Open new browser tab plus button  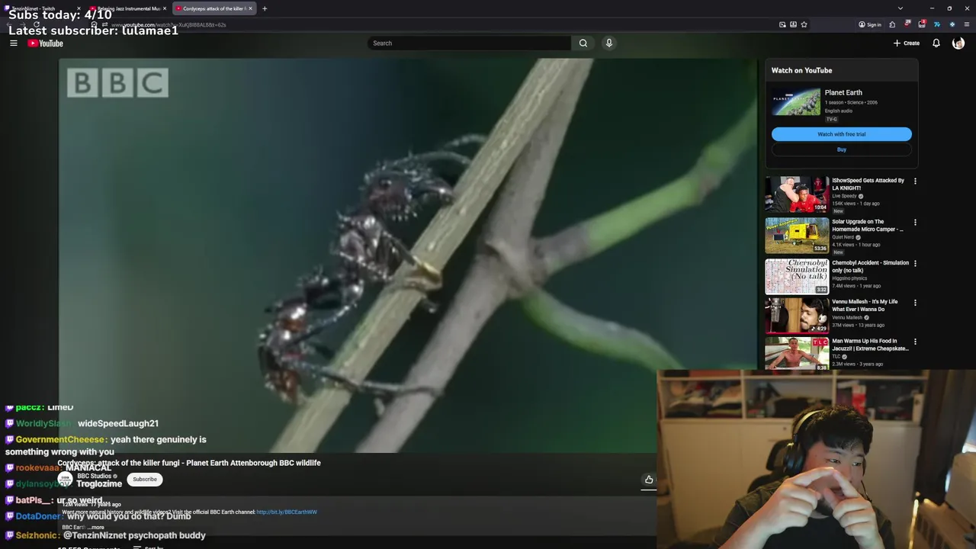coord(265,8)
